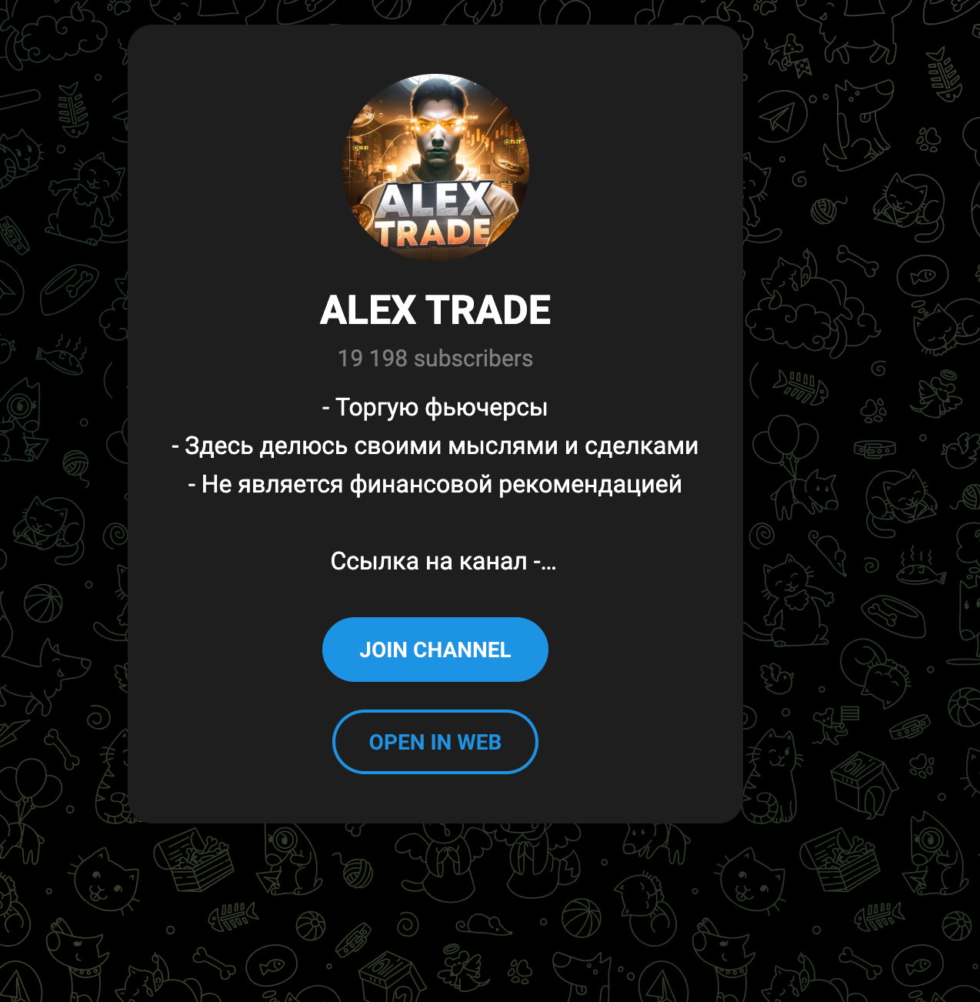Viewport: 980px width, 1002px height.
Task: Click the 'Не является финансовой рекомендацией' line
Action: tap(435, 484)
